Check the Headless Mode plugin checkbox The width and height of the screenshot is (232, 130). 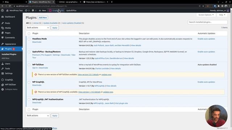[x=29, y=39]
